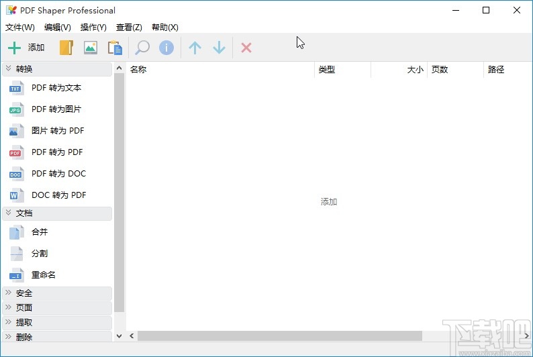Click the Move down arrow icon
This screenshot has width=533, height=357.
pyautogui.click(x=220, y=48)
